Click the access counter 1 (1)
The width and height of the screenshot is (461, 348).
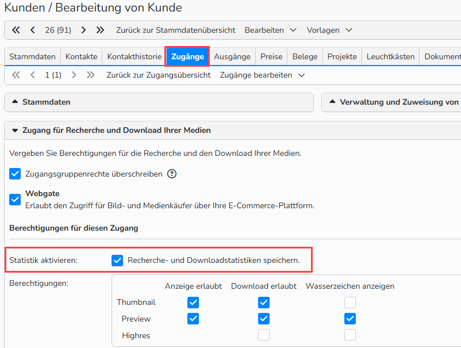click(53, 75)
